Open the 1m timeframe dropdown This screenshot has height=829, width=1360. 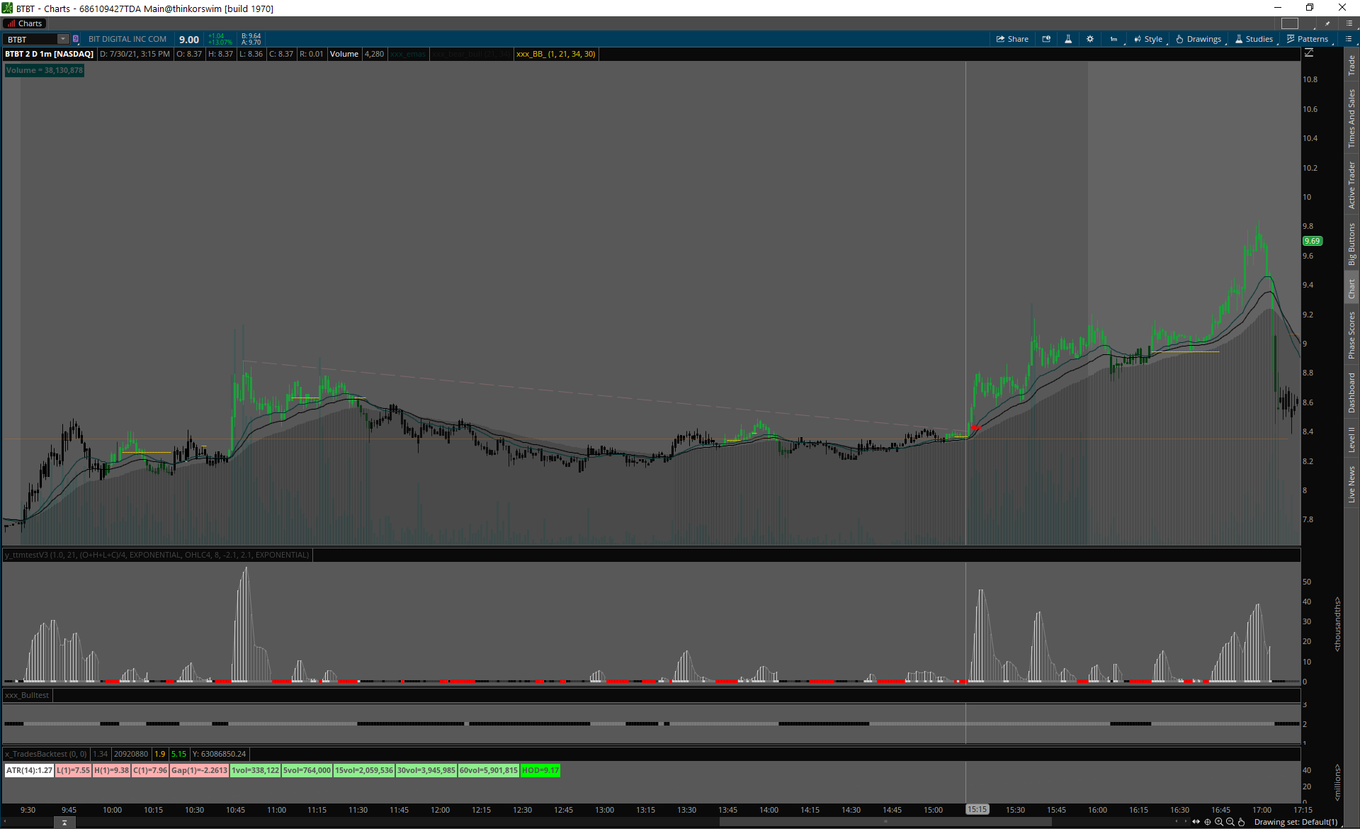(1114, 39)
